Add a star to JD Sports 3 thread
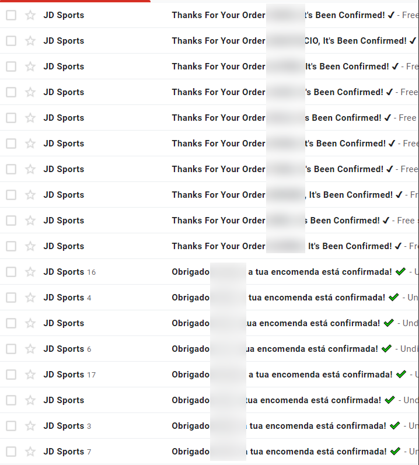This screenshot has width=419, height=465. (30, 426)
